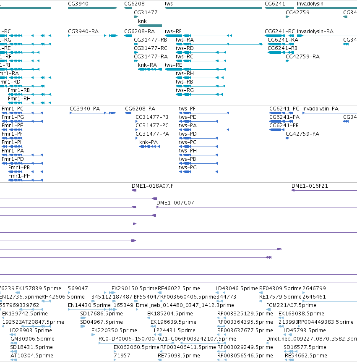
Task: Click transcript CG31477-RC label
Action: 151,48
